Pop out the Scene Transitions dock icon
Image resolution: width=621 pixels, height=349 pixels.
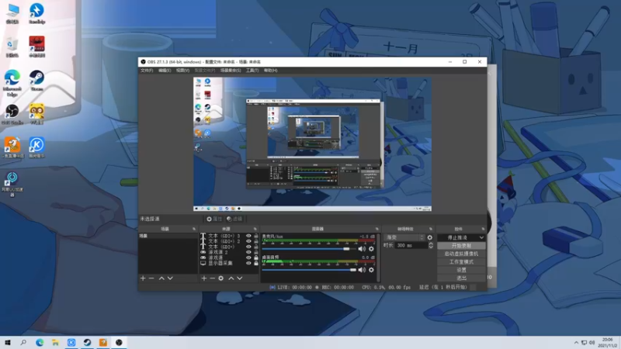(431, 229)
